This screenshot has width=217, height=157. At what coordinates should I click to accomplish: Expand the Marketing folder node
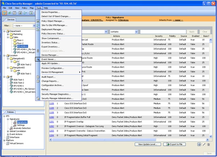(8, 34)
